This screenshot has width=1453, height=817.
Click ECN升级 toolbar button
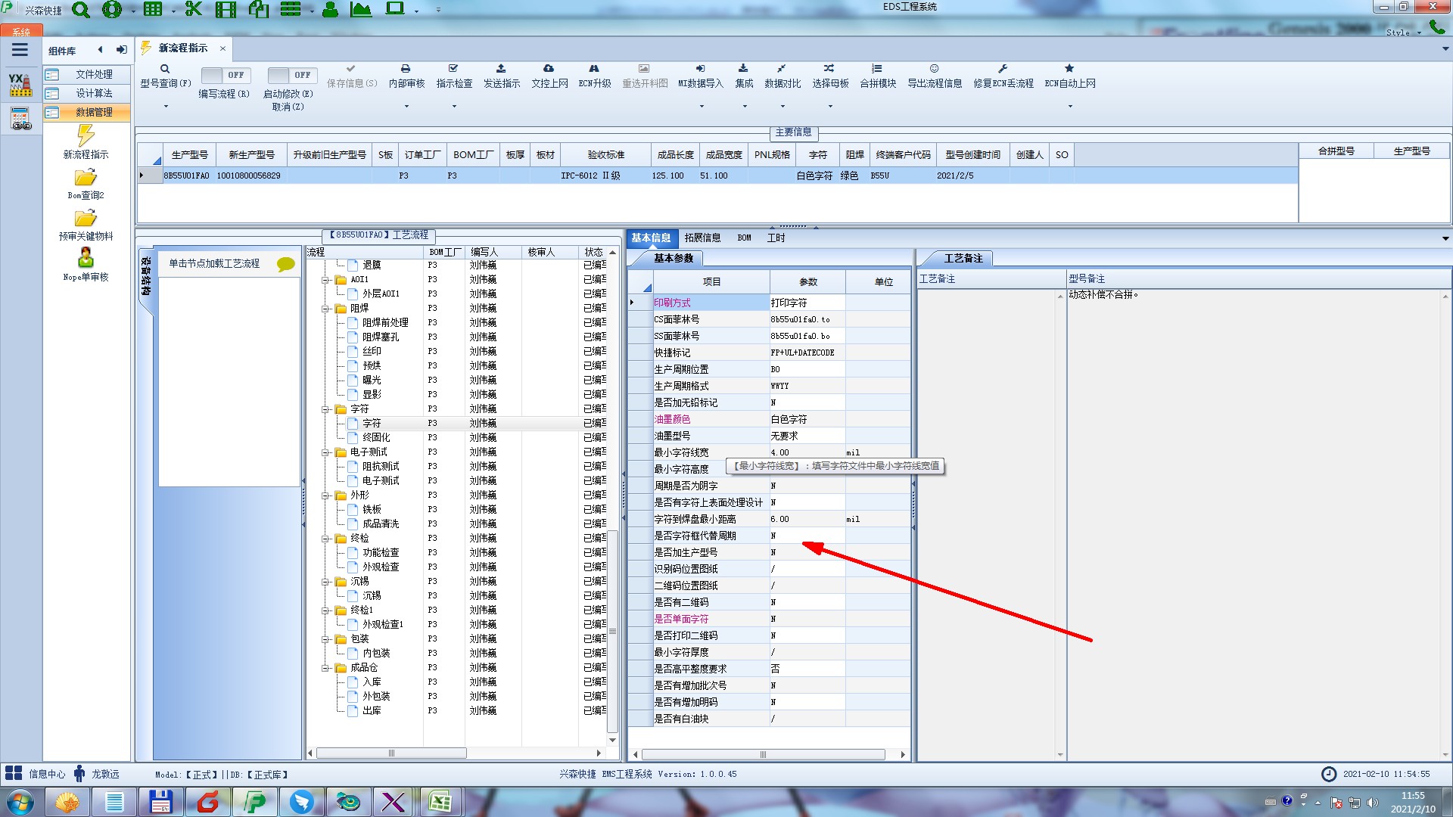[x=594, y=76]
